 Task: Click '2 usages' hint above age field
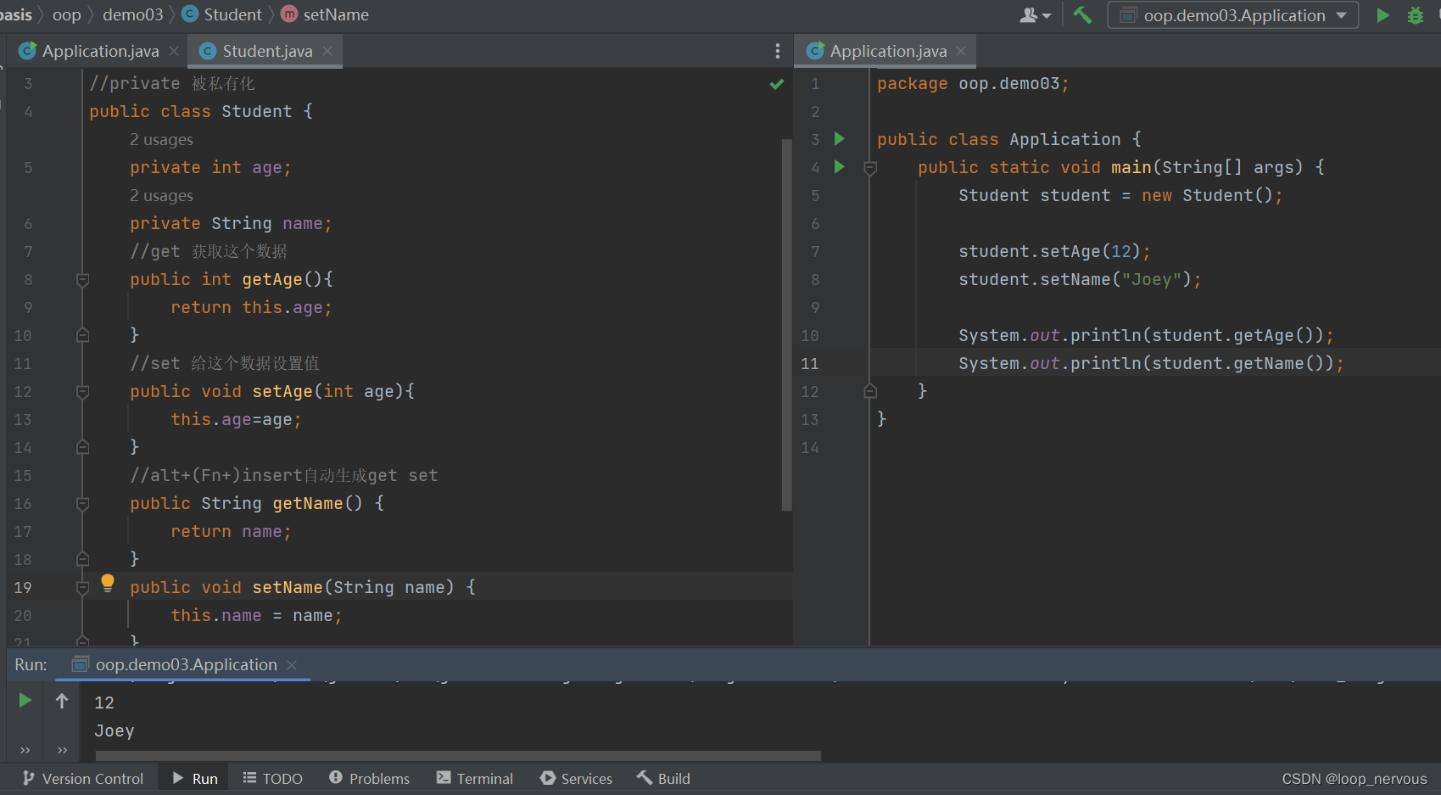(x=161, y=139)
